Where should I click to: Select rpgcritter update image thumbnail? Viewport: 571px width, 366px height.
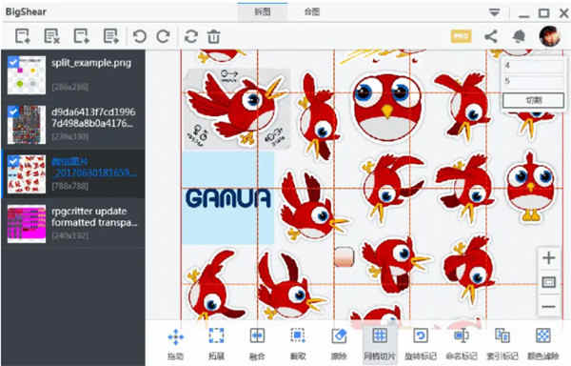27,223
